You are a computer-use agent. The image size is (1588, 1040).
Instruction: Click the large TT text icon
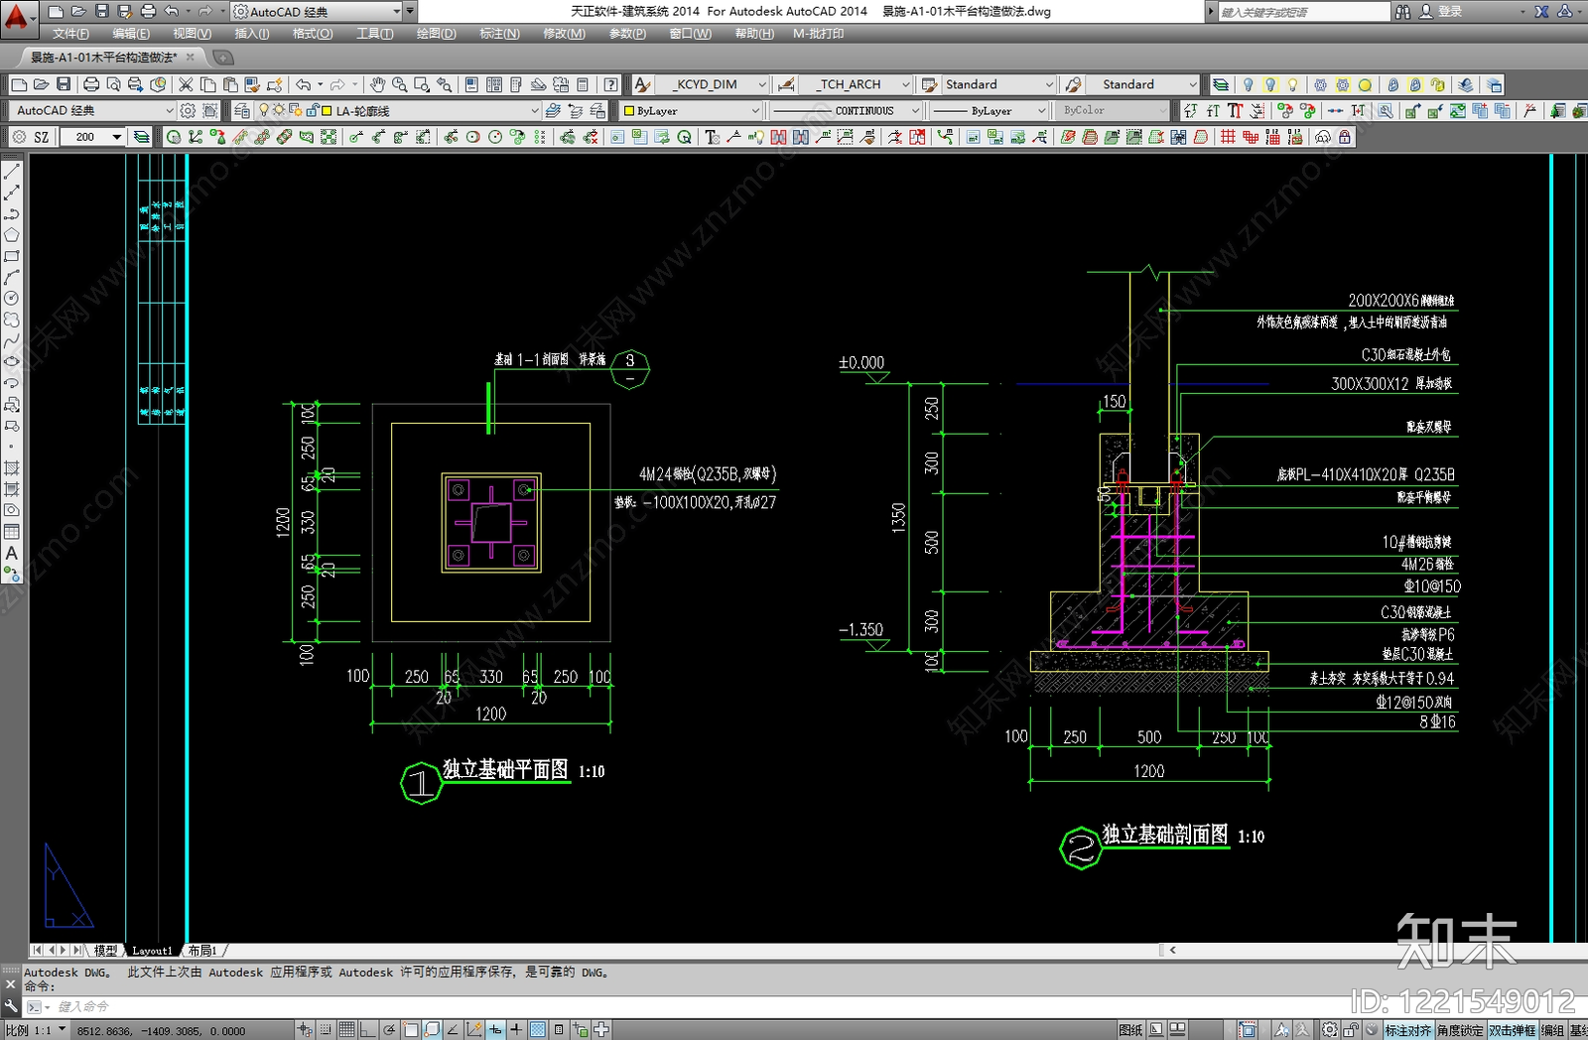pos(1235,110)
